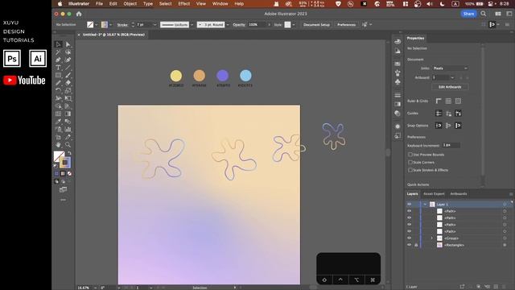Click Edit Artboards button

click(450, 87)
